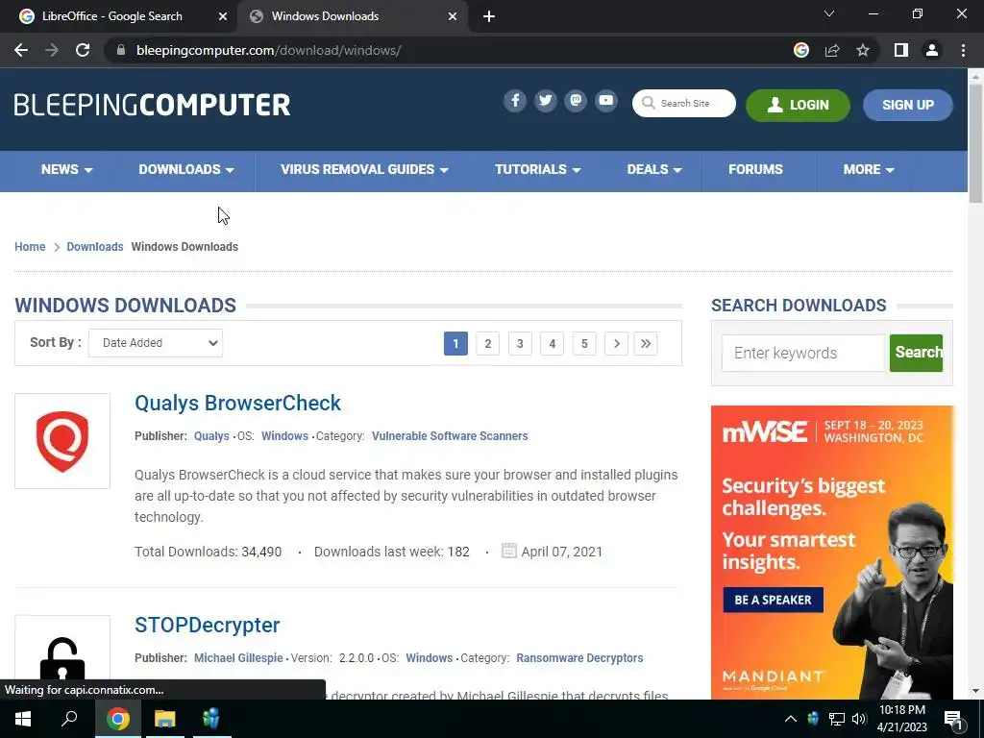Expand the Deals menu
This screenshot has width=984, height=738.
(x=653, y=169)
